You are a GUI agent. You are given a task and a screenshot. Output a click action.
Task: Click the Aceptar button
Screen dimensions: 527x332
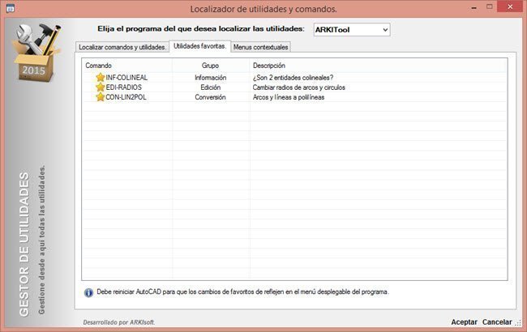[x=464, y=322]
